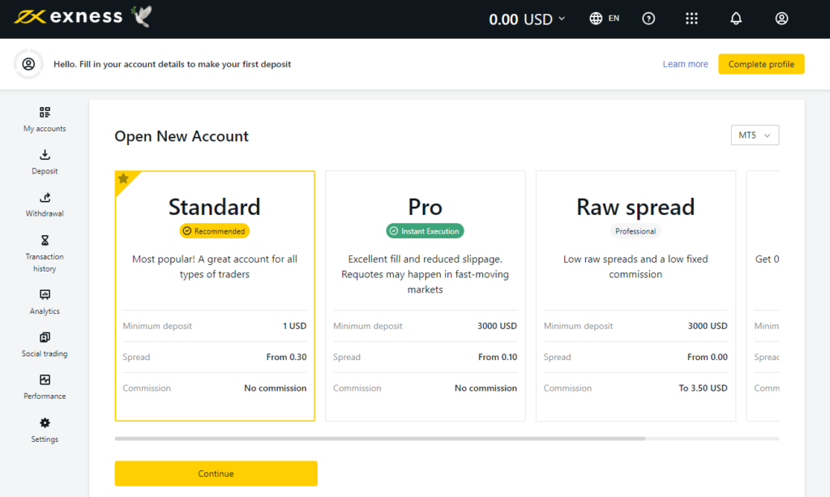Expand the 0.00 USD balance dropdown

click(x=527, y=19)
